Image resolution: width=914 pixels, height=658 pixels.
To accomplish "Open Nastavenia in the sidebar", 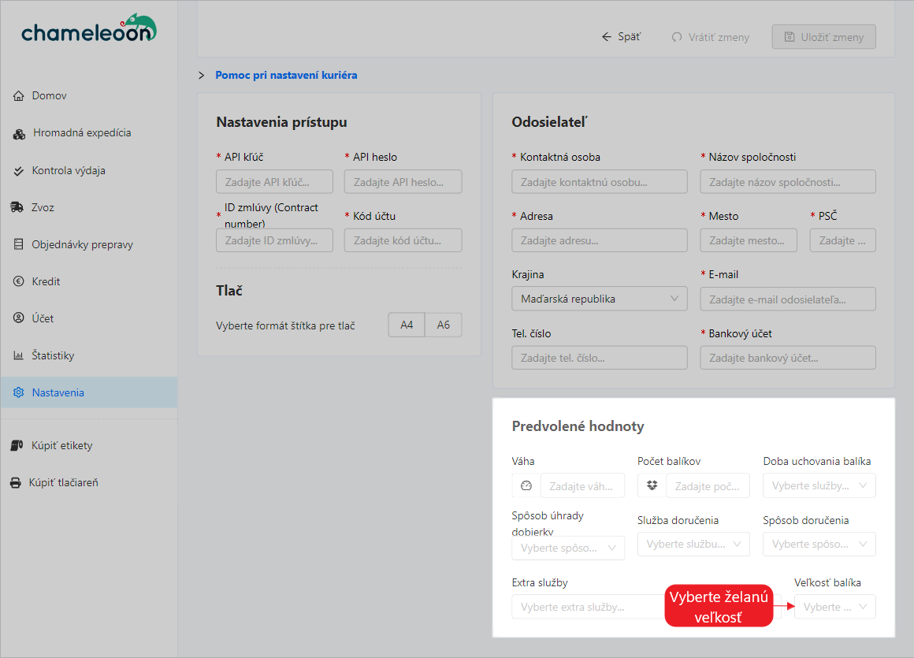I will [58, 392].
